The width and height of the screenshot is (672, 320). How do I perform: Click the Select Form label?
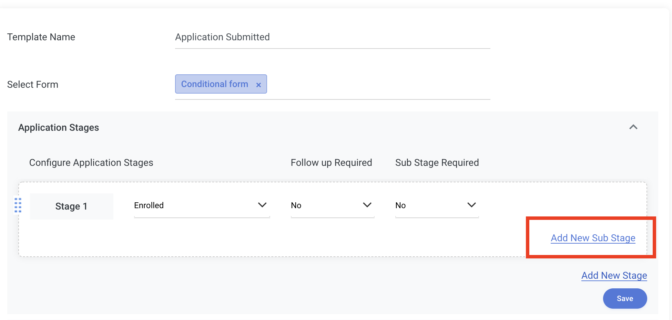(33, 84)
